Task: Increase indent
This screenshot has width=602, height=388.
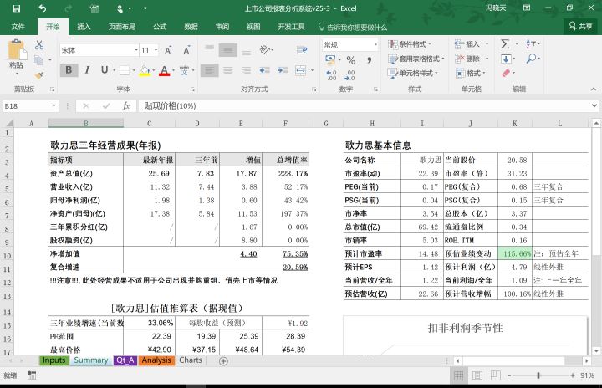Action: pos(283,70)
